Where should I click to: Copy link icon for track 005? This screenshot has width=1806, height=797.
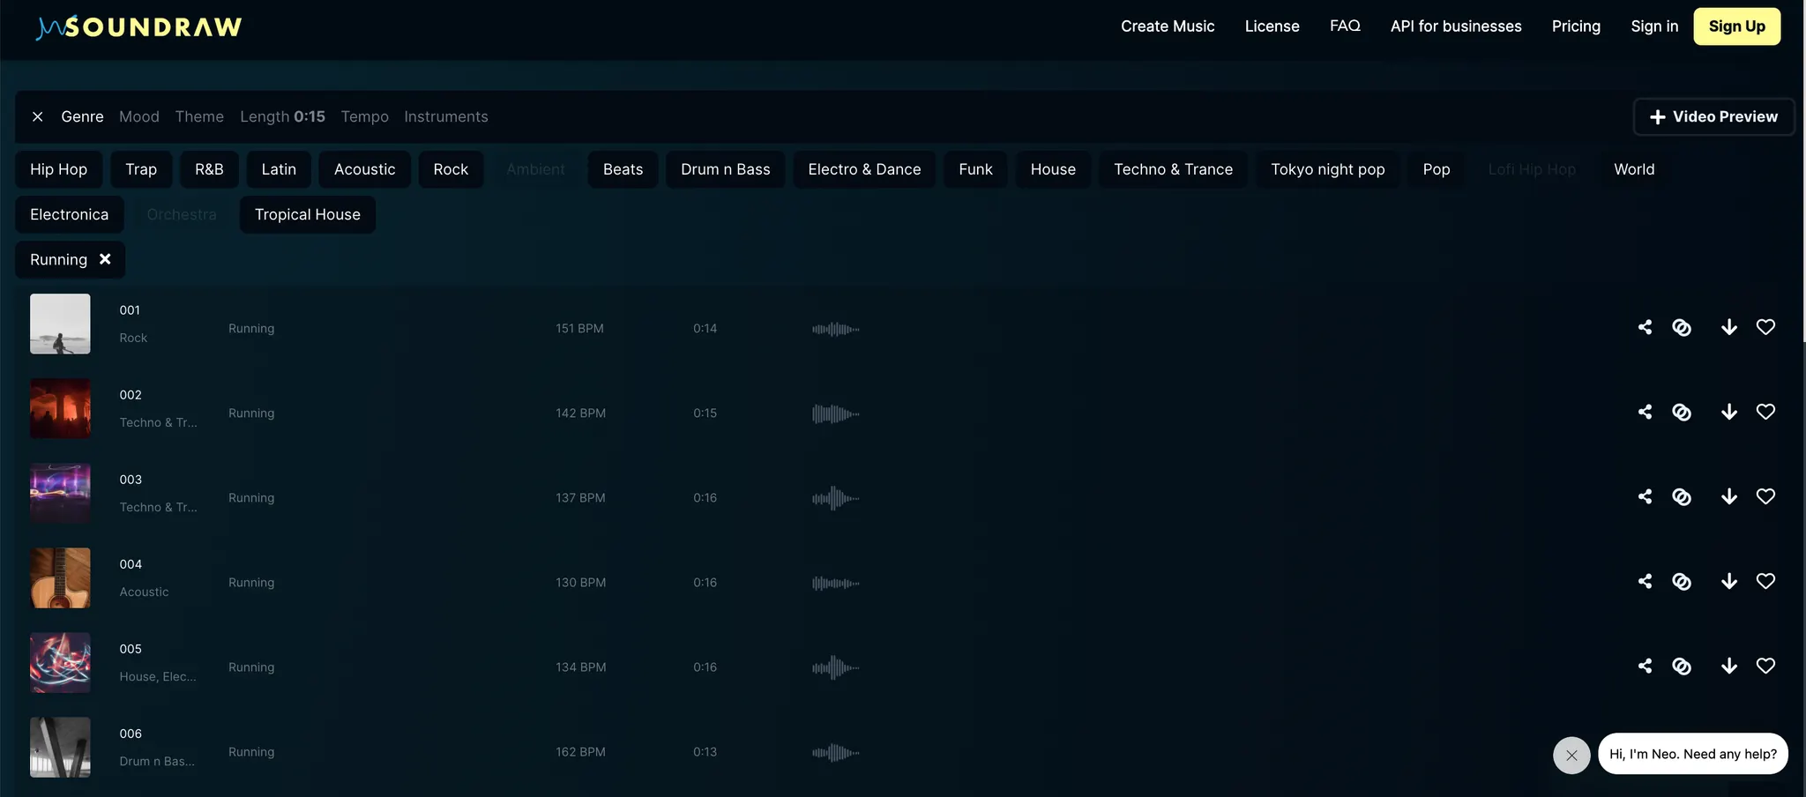[x=1682, y=666]
